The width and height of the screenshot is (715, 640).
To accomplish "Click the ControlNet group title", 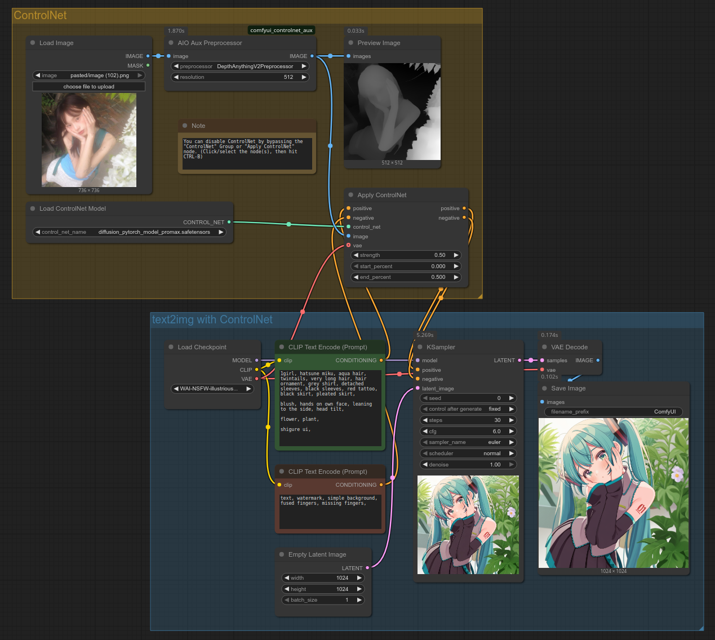I will 40,16.
